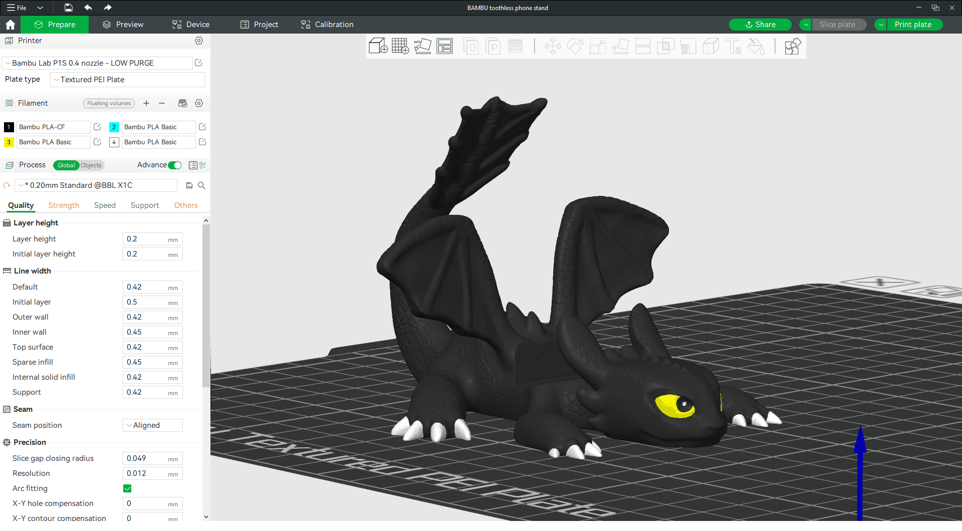This screenshot has height=531, width=962.
Task: Select the Mesh boolean tool icon
Action: (665, 46)
